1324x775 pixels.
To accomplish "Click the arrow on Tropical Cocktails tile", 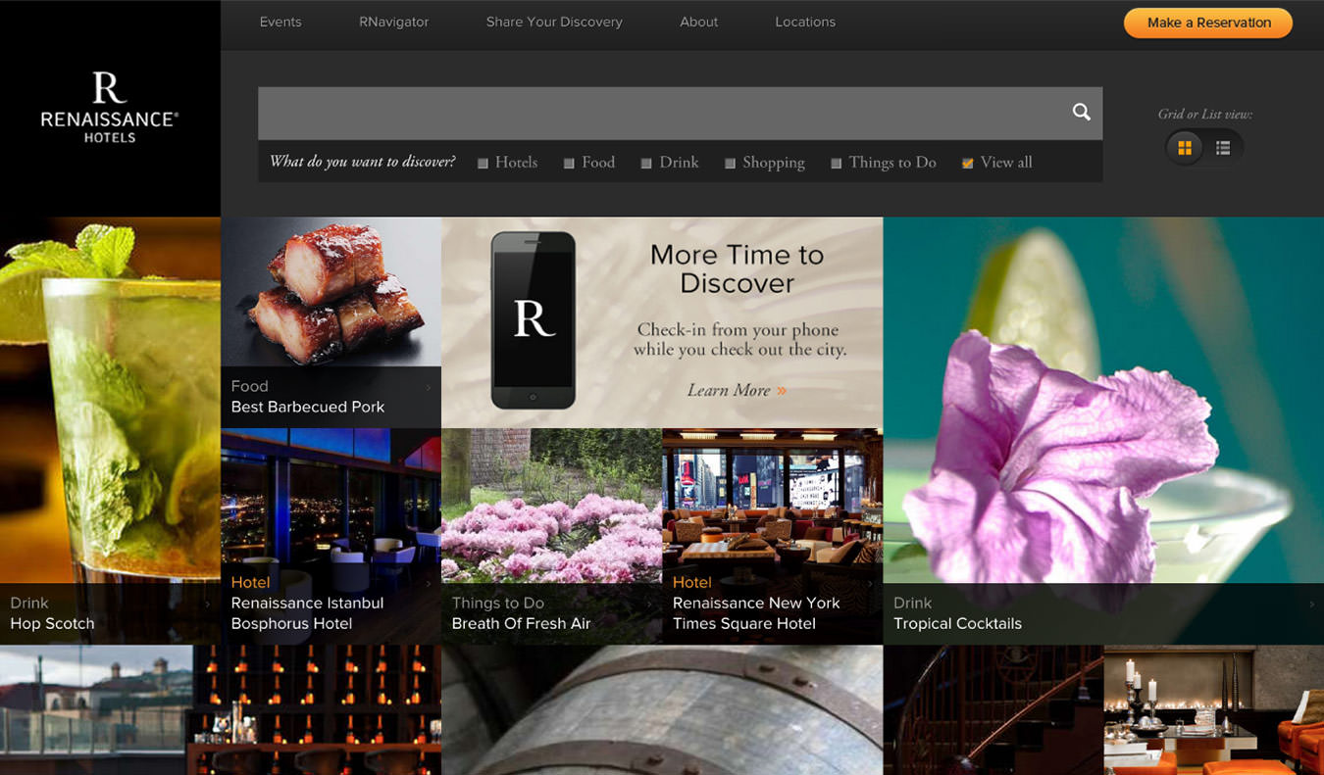I will 1314,605.
